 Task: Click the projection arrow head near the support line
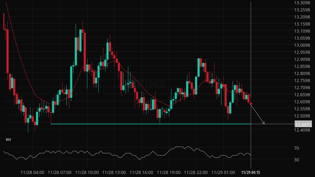coord(263,123)
